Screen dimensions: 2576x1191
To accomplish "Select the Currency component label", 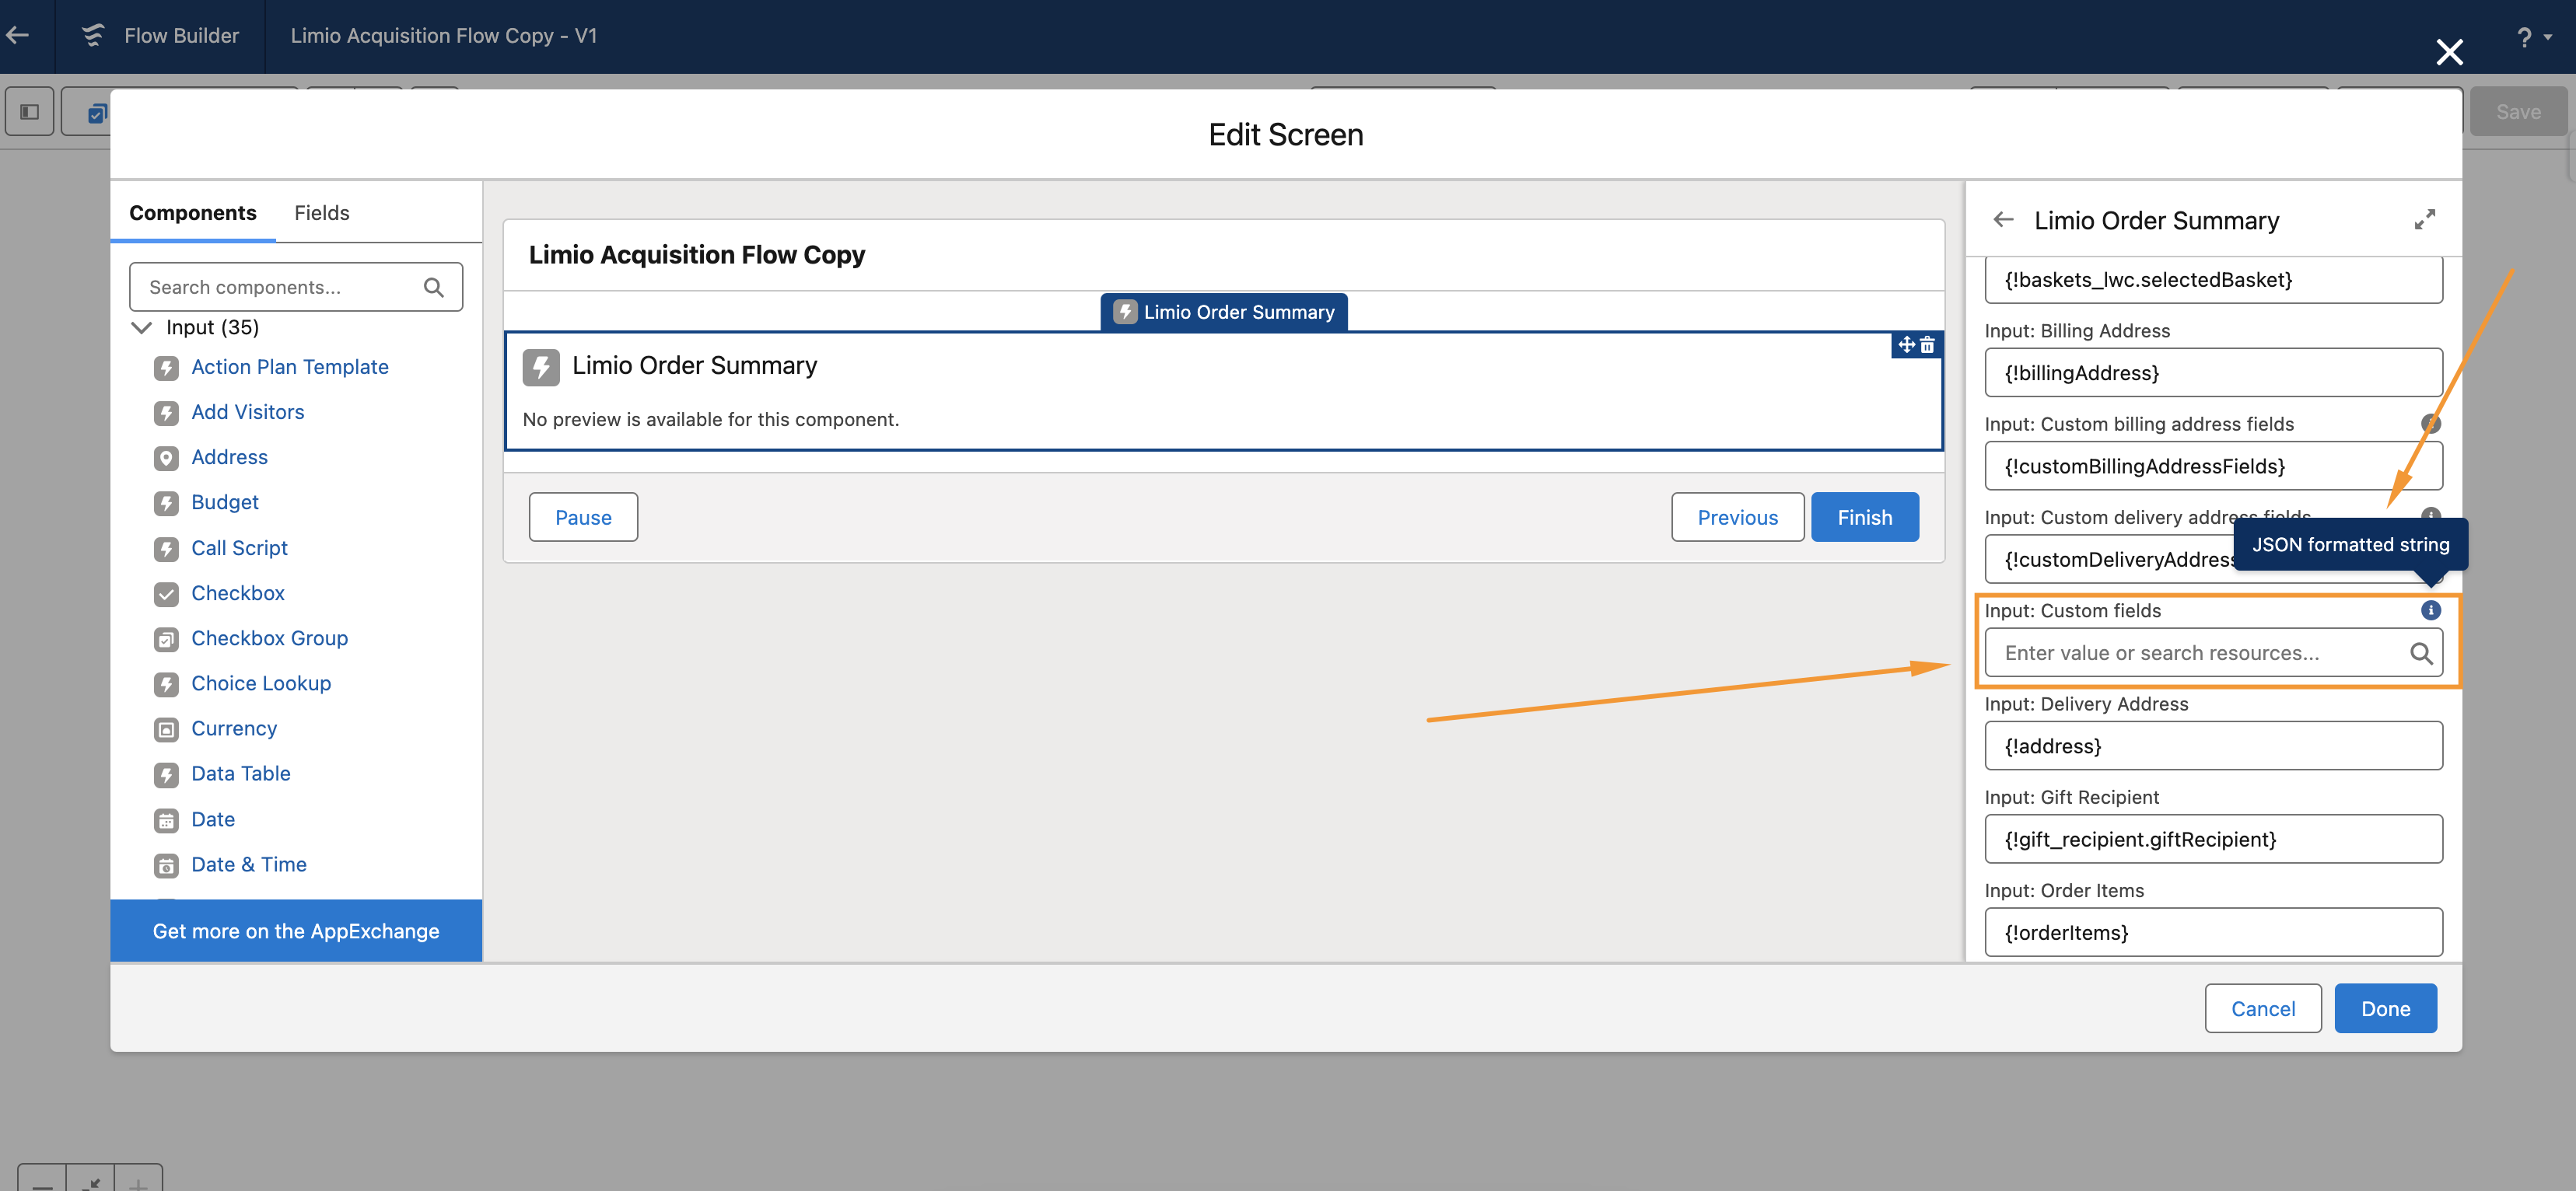I will 234,728.
